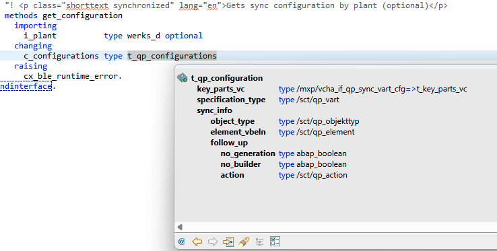This screenshot has height=251, width=497.
Task: Click the methods keyword
Action: (21, 15)
